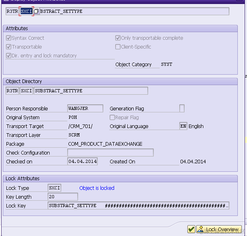Toggle Dir. entry and lock mandatory checkbox

pos(8,56)
